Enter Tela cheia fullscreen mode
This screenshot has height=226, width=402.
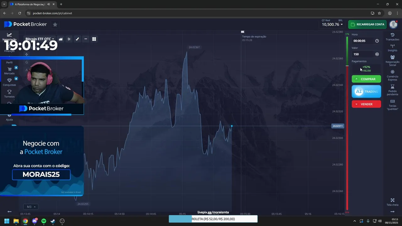coord(392,202)
